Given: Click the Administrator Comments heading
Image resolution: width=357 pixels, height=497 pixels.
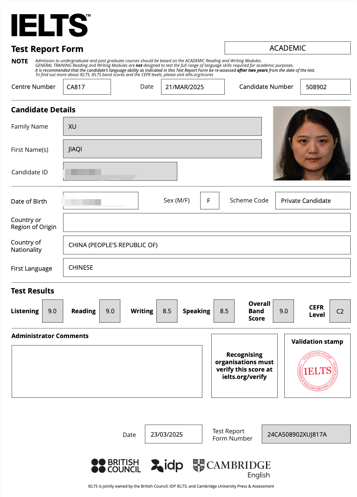Looking at the screenshot, I should pos(50,336).
